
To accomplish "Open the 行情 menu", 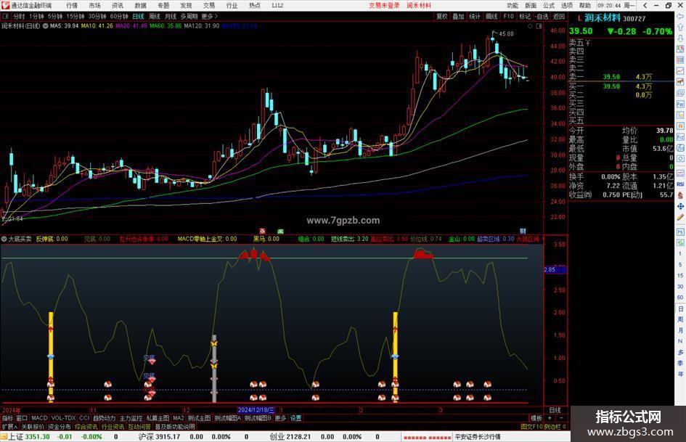I will (x=72, y=6).
